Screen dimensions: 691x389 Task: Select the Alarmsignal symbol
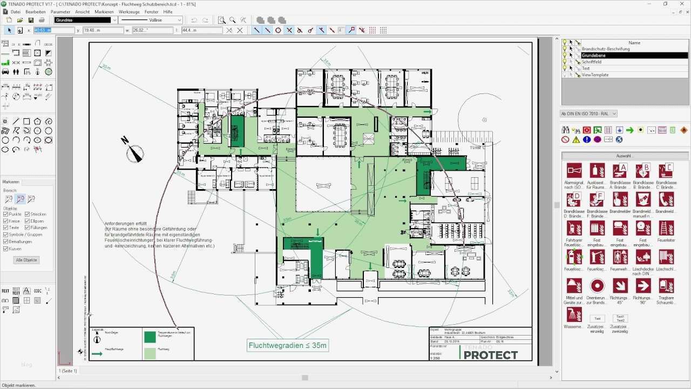tap(574, 170)
